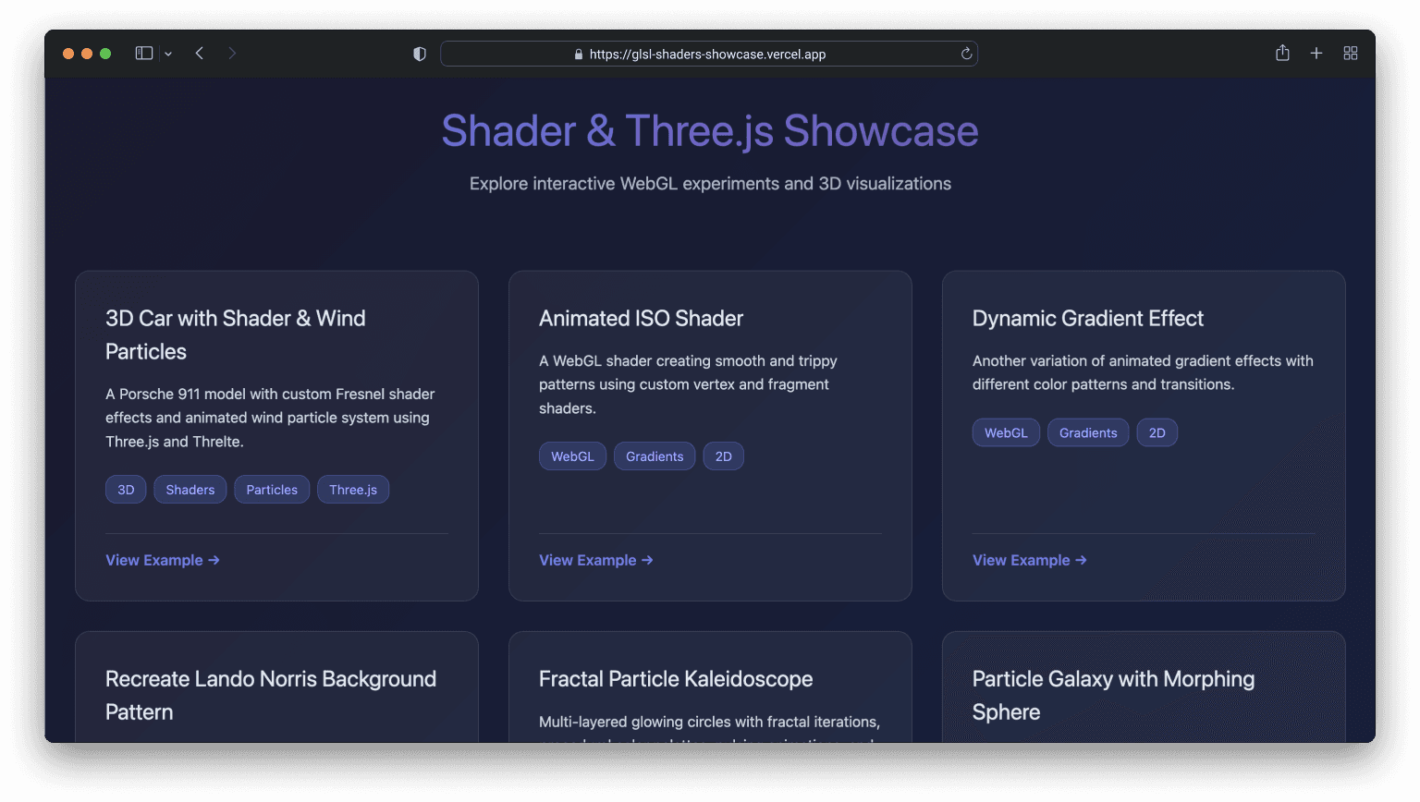Screen dimensions: 1420x802
Task: Select the Three.js tag pill
Action: 353,489
